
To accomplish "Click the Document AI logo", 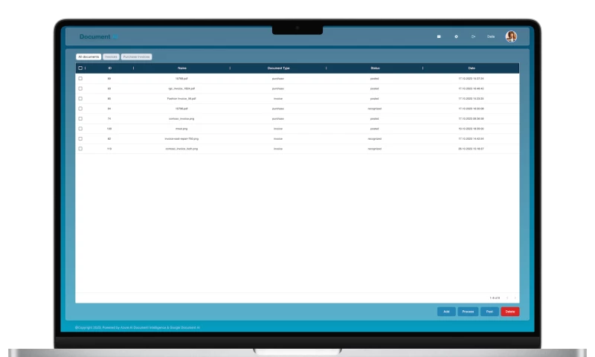I will coord(99,36).
